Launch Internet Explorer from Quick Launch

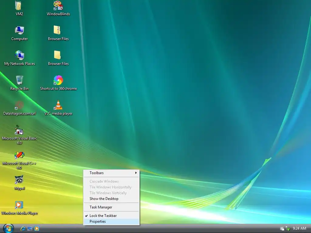click(23, 228)
